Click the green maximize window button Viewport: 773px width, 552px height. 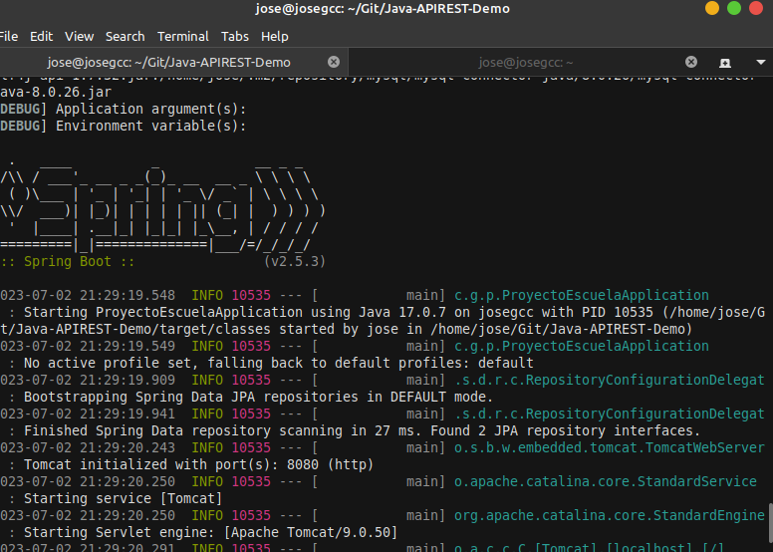(734, 8)
